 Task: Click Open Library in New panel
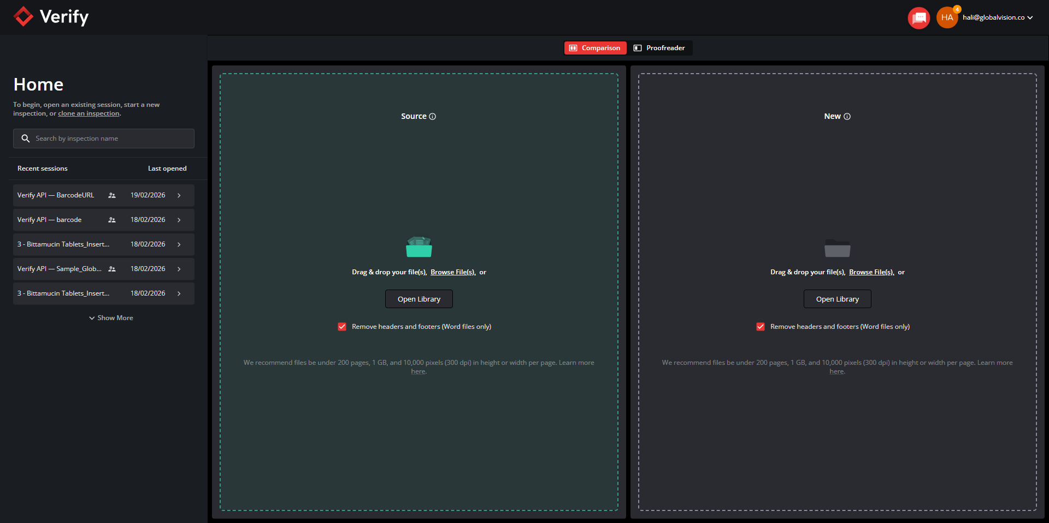(x=838, y=299)
